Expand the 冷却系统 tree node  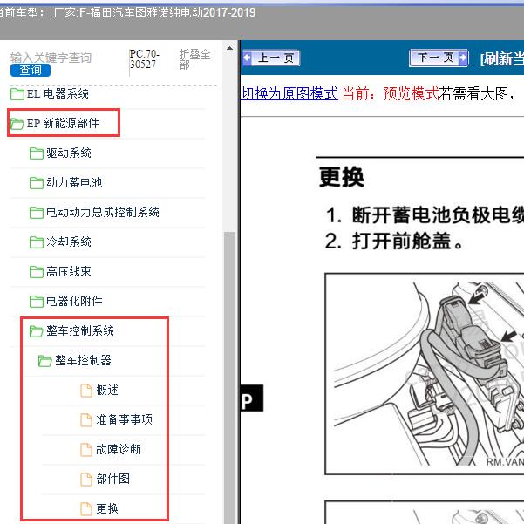tap(69, 242)
